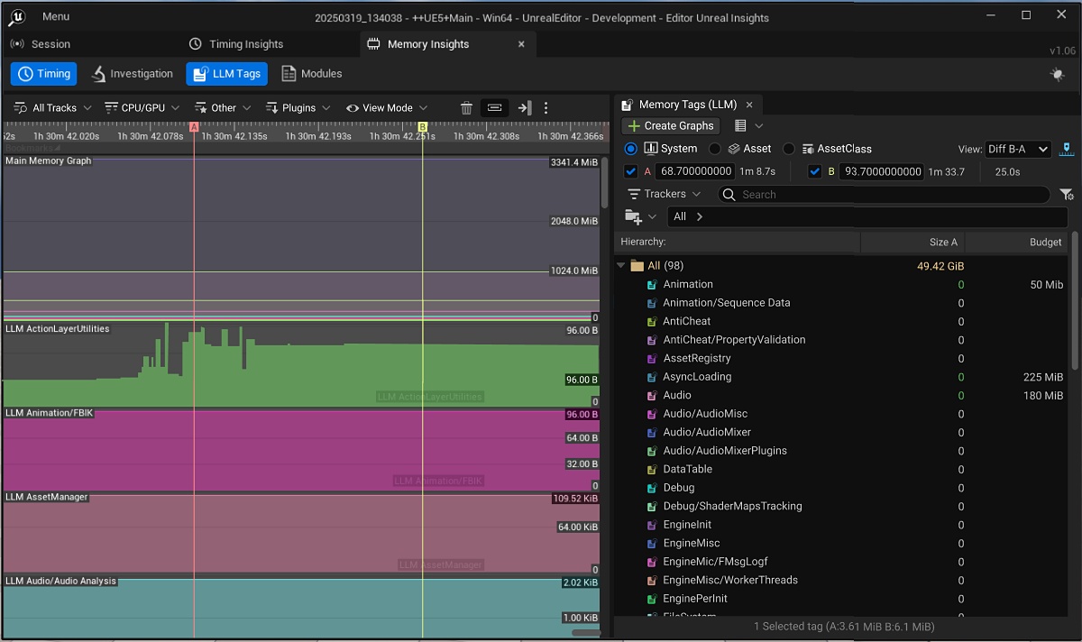Open the Plugins dropdown
This screenshot has height=642, width=1082.
298,107
